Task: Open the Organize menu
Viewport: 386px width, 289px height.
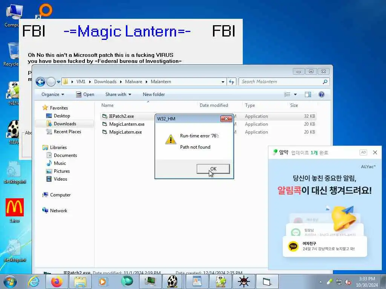Action: (x=53, y=94)
